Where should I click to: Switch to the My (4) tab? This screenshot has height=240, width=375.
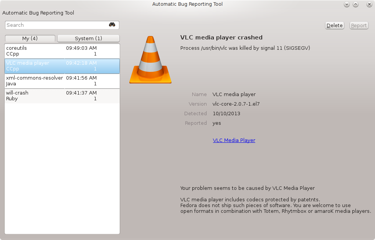point(30,38)
